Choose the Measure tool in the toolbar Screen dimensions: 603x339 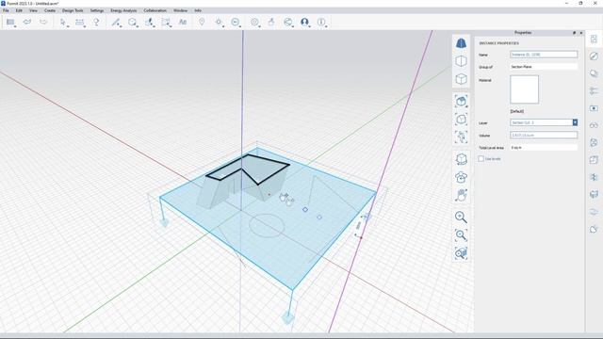coord(79,23)
